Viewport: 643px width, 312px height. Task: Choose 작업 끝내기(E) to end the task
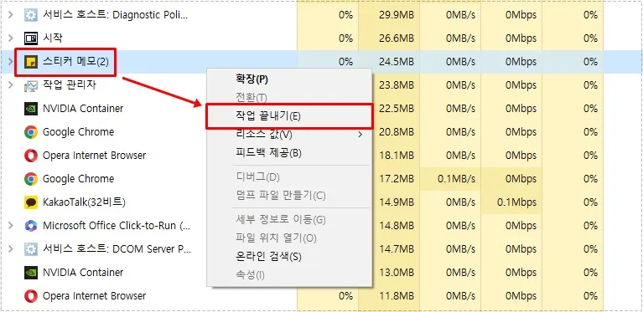coord(268,116)
